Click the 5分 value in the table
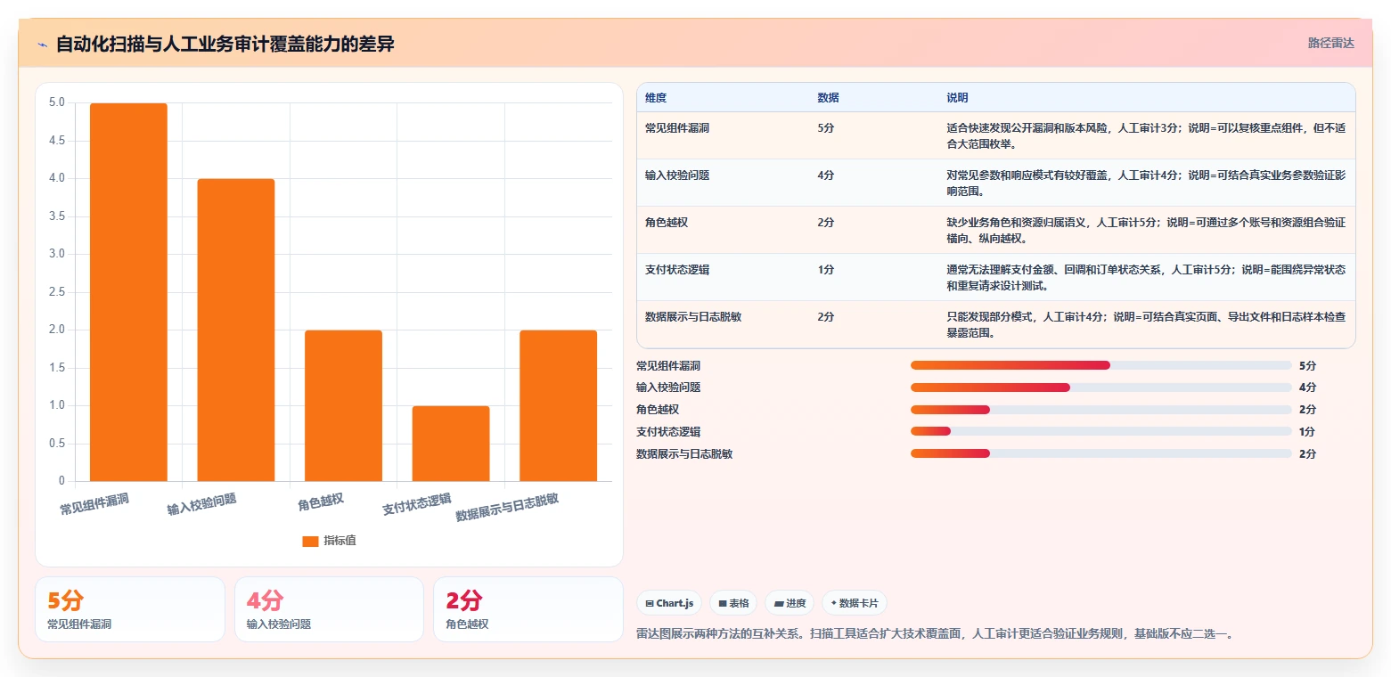The image size is (1391, 677). pyautogui.click(x=826, y=128)
